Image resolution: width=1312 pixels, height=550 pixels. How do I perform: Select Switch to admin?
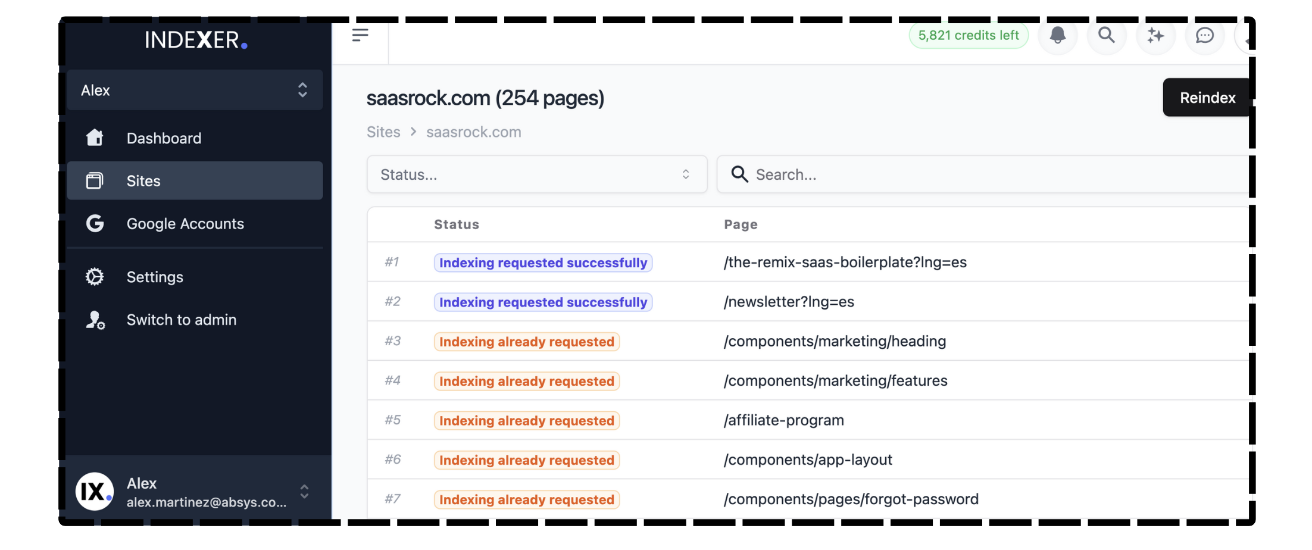(x=195, y=320)
